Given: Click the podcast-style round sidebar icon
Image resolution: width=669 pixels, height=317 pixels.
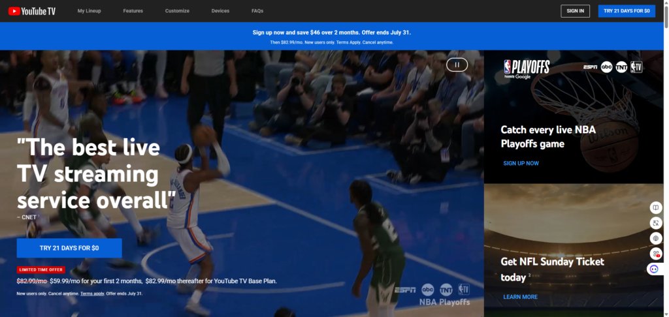Looking at the screenshot, I should [x=655, y=238].
